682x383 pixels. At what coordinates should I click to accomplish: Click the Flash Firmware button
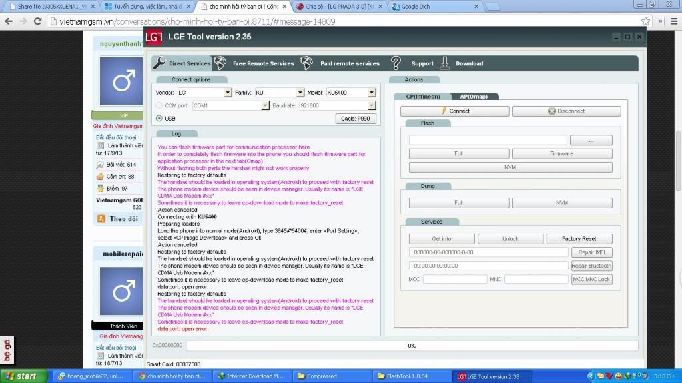pos(562,154)
